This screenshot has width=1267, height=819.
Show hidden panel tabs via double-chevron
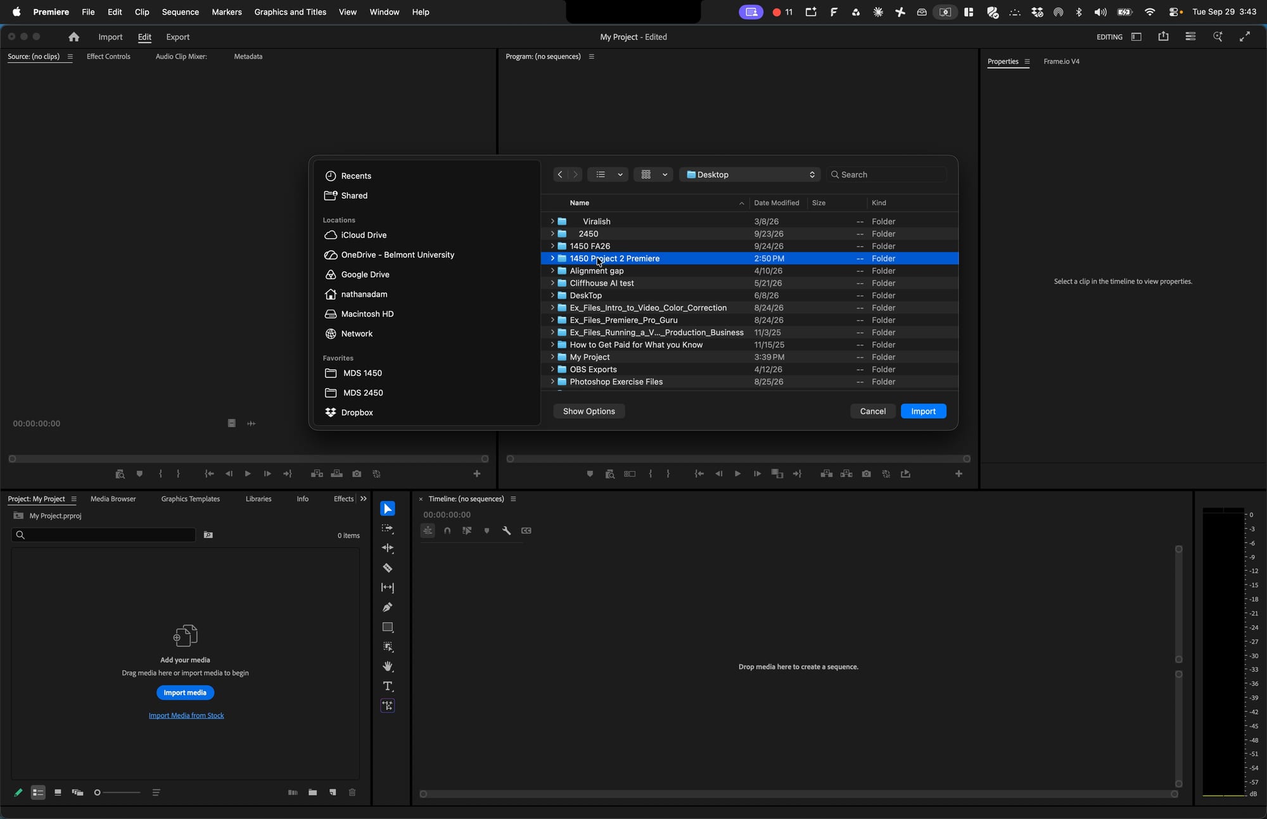pos(363,499)
